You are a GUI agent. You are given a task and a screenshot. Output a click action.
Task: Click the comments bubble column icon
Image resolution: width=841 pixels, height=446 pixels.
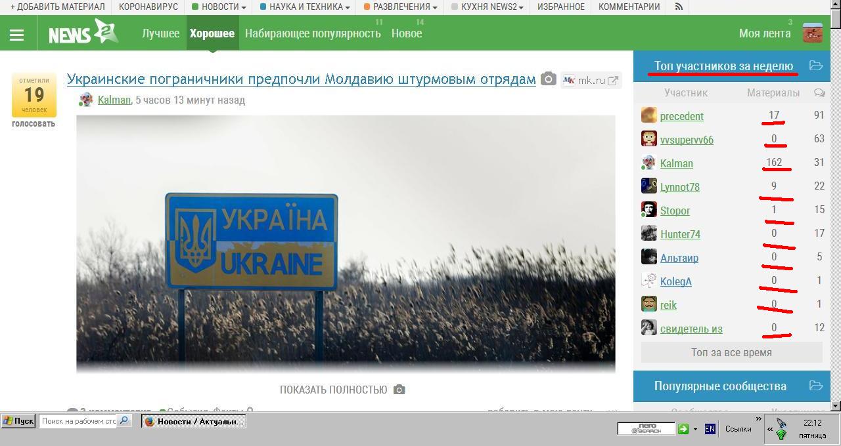pyautogui.click(x=819, y=93)
